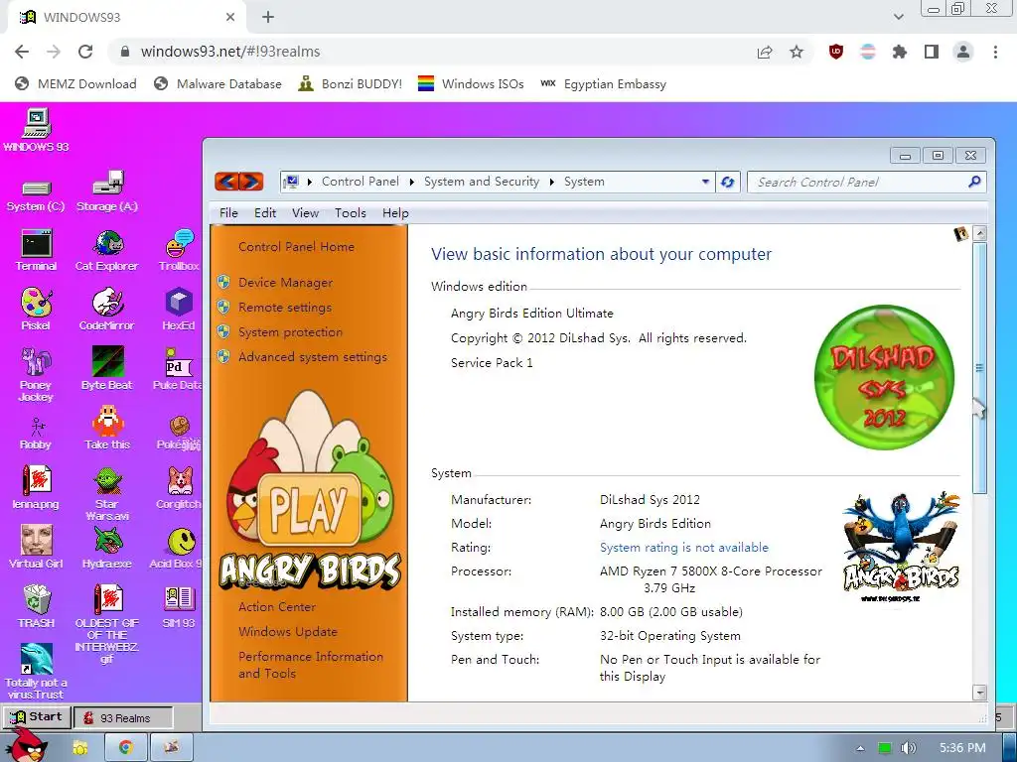Click the orange forward arrow in Control Panel
This screenshot has width=1017, height=762.
click(x=251, y=182)
